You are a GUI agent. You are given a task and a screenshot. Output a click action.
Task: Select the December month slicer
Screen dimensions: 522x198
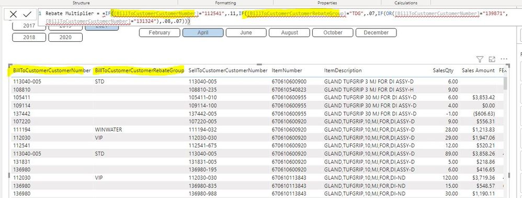coord(376,32)
